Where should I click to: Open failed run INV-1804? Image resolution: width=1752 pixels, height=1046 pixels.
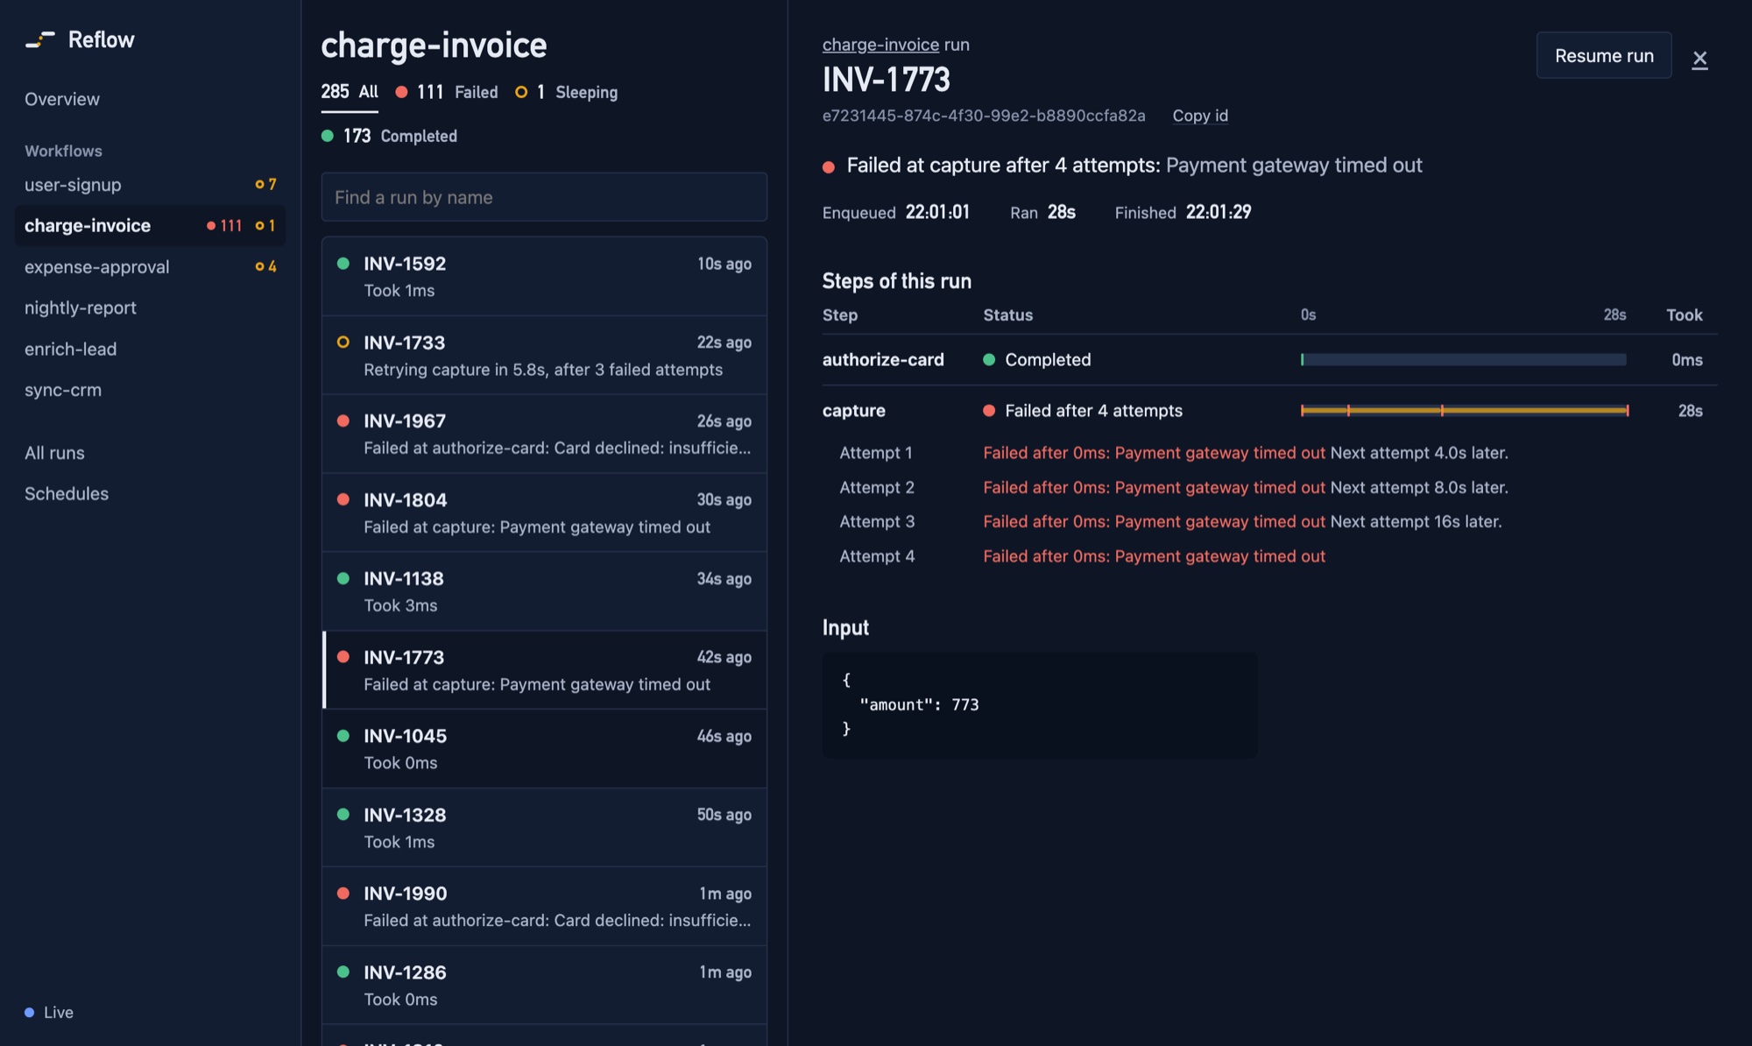point(544,512)
